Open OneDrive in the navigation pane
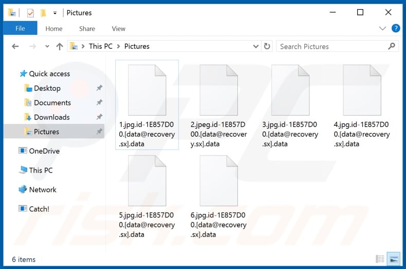This screenshot has height=269, width=406. pos(44,151)
